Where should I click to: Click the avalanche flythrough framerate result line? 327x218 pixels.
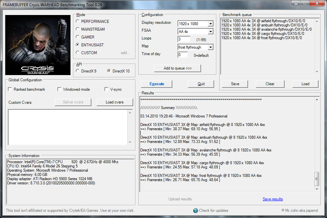click(x=180, y=154)
